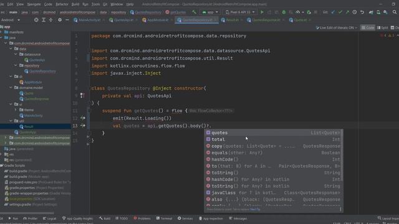Switch editor to Code view mode

368,27
